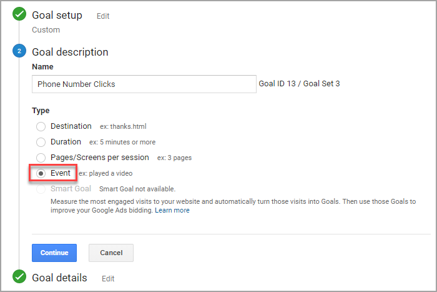Viewport: 437px width, 292px height.
Task: Click the 'ex: 5 minutes or more' text
Action: pyautogui.click(x=122, y=142)
